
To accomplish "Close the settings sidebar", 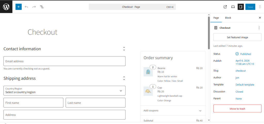I will coord(260,18).
